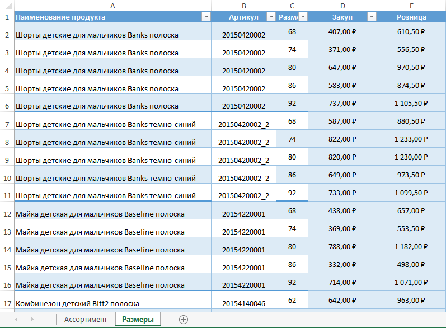Open filter dropdown for Наименование продукта
This screenshot has height=328, width=446.
click(206, 17)
